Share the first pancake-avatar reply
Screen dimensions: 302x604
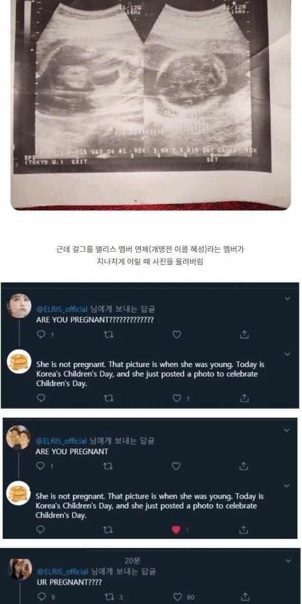[x=244, y=399]
